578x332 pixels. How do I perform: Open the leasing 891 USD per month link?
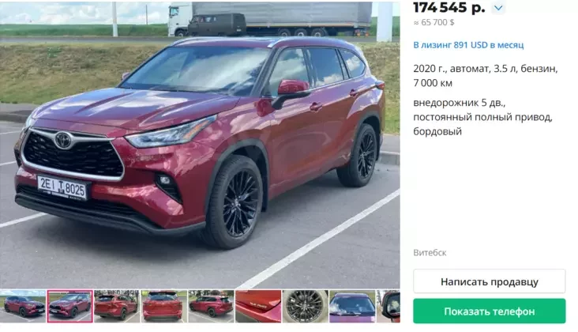(x=468, y=45)
